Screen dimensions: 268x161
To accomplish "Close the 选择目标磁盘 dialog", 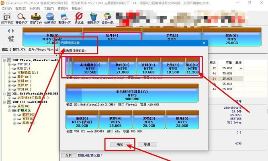I will (x=204, y=43).
